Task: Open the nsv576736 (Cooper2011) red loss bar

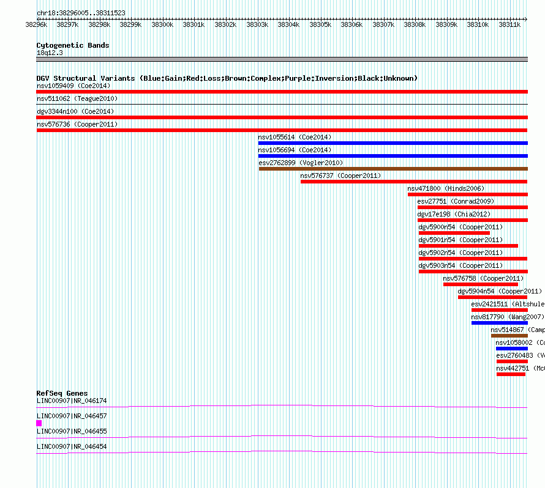Action: tap(282, 130)
